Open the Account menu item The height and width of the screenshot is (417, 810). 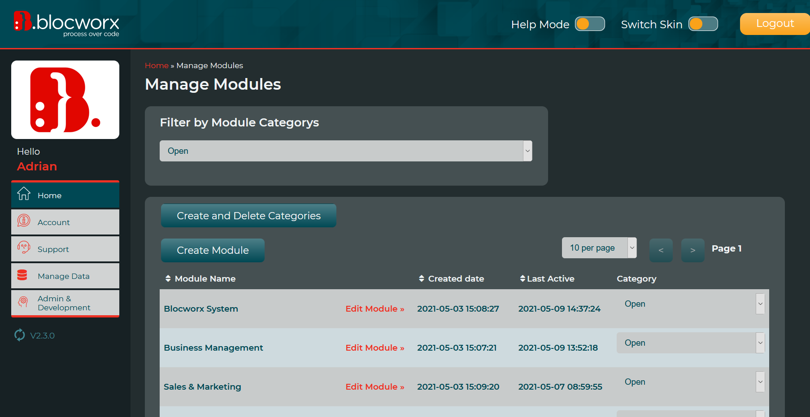coord(65,222)
